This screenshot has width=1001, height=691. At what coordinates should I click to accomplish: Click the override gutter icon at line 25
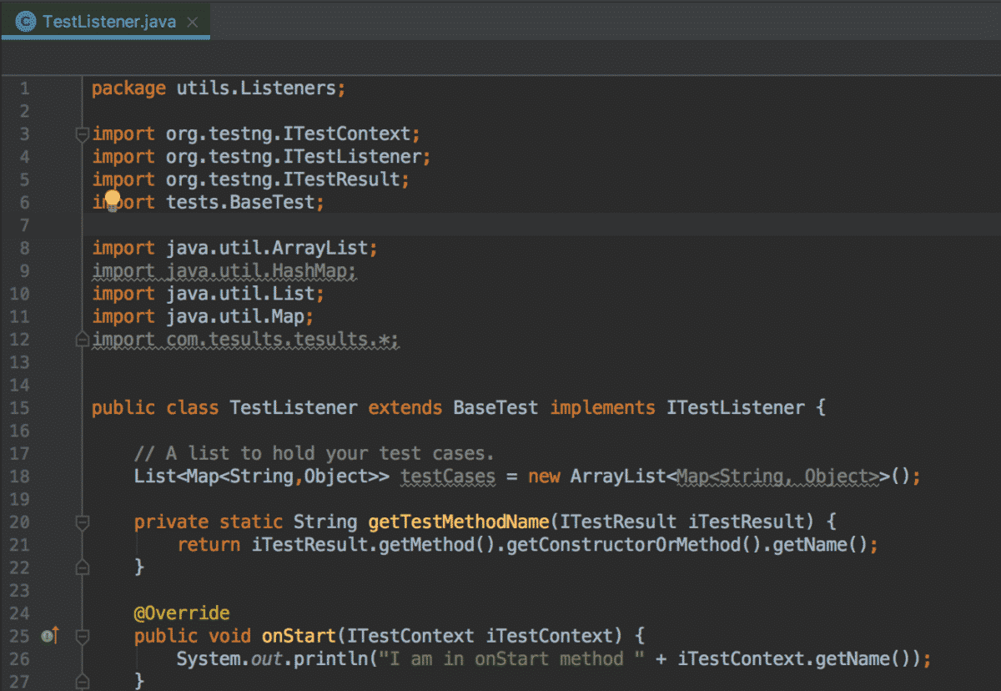coord(49,636)
